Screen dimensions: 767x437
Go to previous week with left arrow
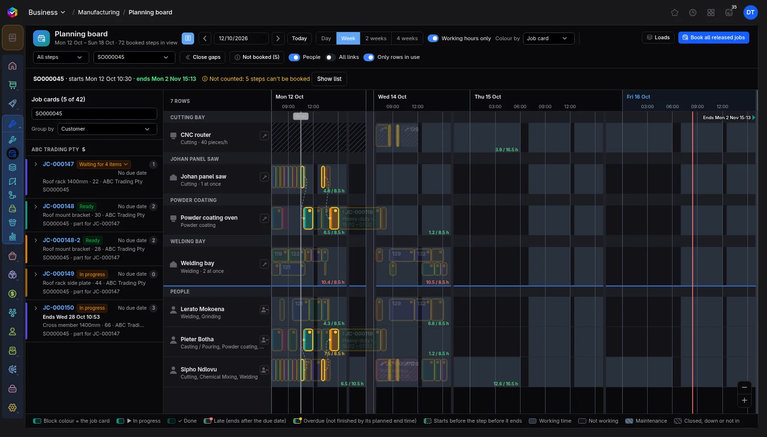click(205, 38)
